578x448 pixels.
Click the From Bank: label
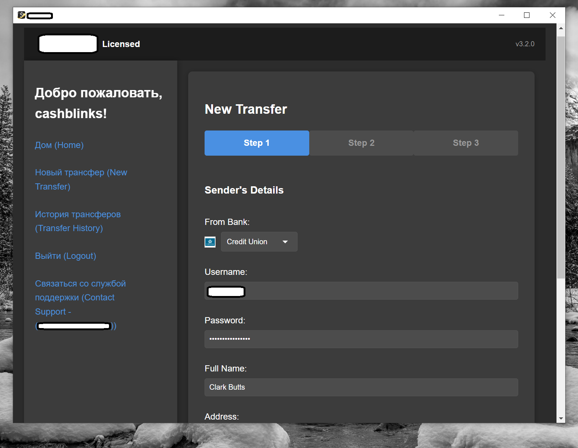click(227, 222)
